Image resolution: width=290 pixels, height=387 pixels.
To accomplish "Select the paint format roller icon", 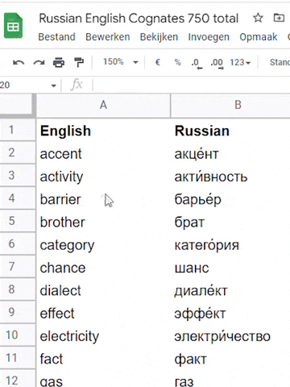I will (79, 63).
